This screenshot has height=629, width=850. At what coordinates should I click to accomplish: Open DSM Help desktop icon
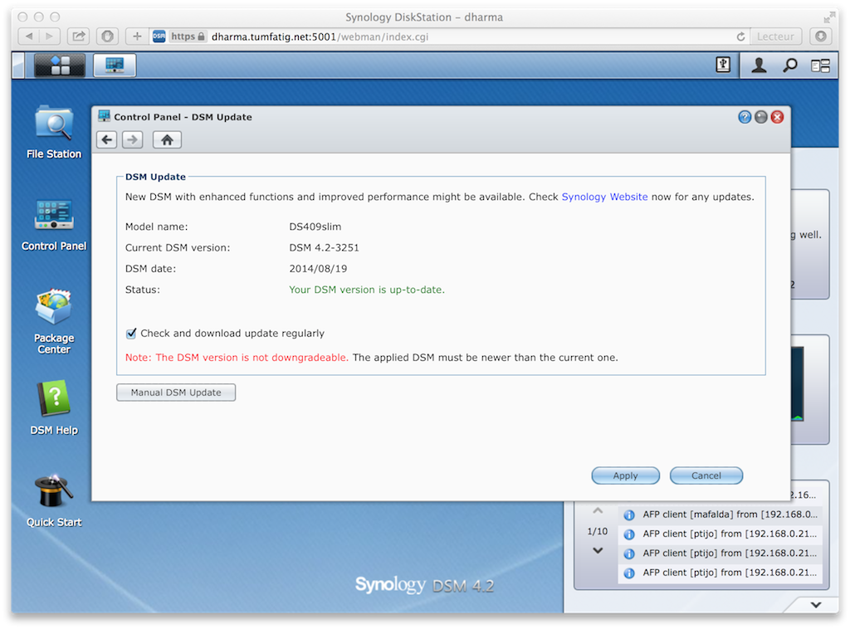coord(54,407)
